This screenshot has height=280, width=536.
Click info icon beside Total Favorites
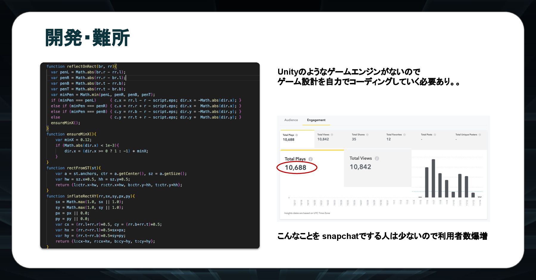[404, 135]
